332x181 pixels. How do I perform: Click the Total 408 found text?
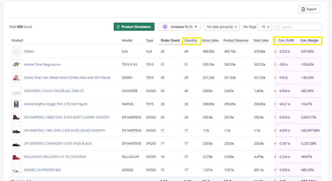(20, 27)
